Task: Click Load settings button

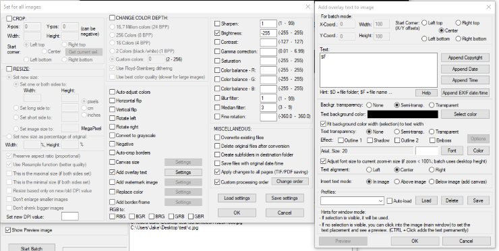Action: [237, 198]
